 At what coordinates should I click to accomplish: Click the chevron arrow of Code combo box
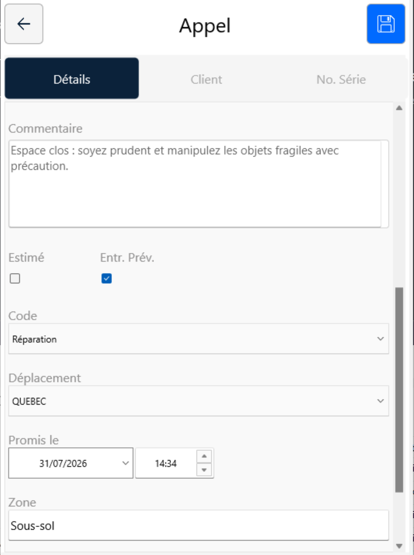pyautogui.click(x=380, y=339)
